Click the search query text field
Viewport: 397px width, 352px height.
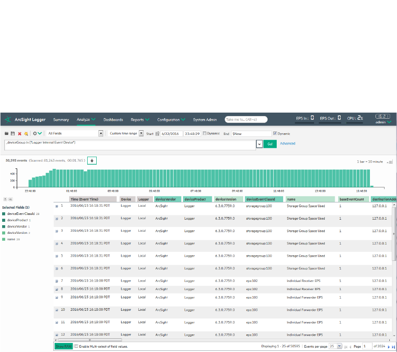[130, 145]
